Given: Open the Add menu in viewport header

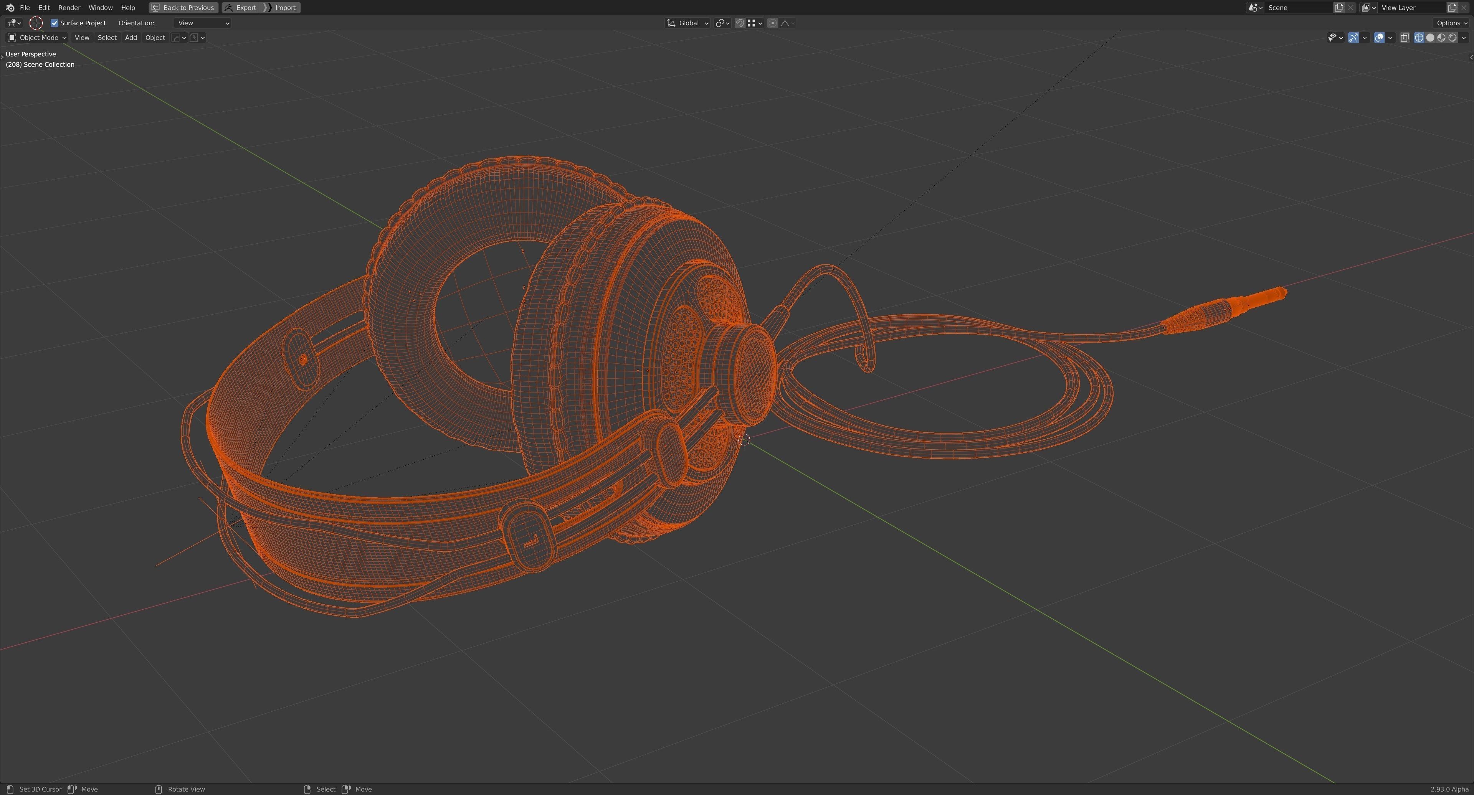Looking at the screenshot, I should [131, 38].
